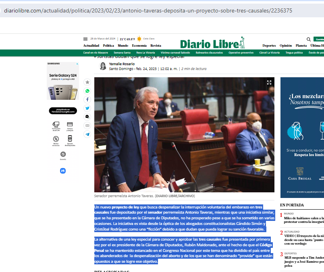Save article with star icon
The image size is (324, 272).
tap(87, 82)
